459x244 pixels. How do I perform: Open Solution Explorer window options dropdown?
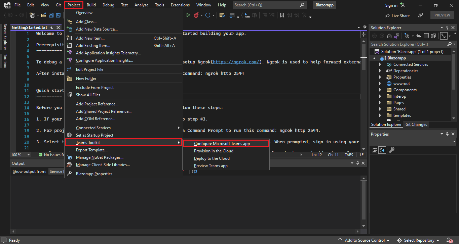click(x=442, y=28)
